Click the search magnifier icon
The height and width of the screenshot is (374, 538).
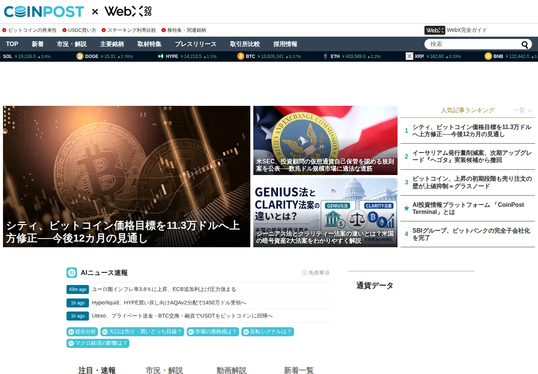(x=525, y=45)
